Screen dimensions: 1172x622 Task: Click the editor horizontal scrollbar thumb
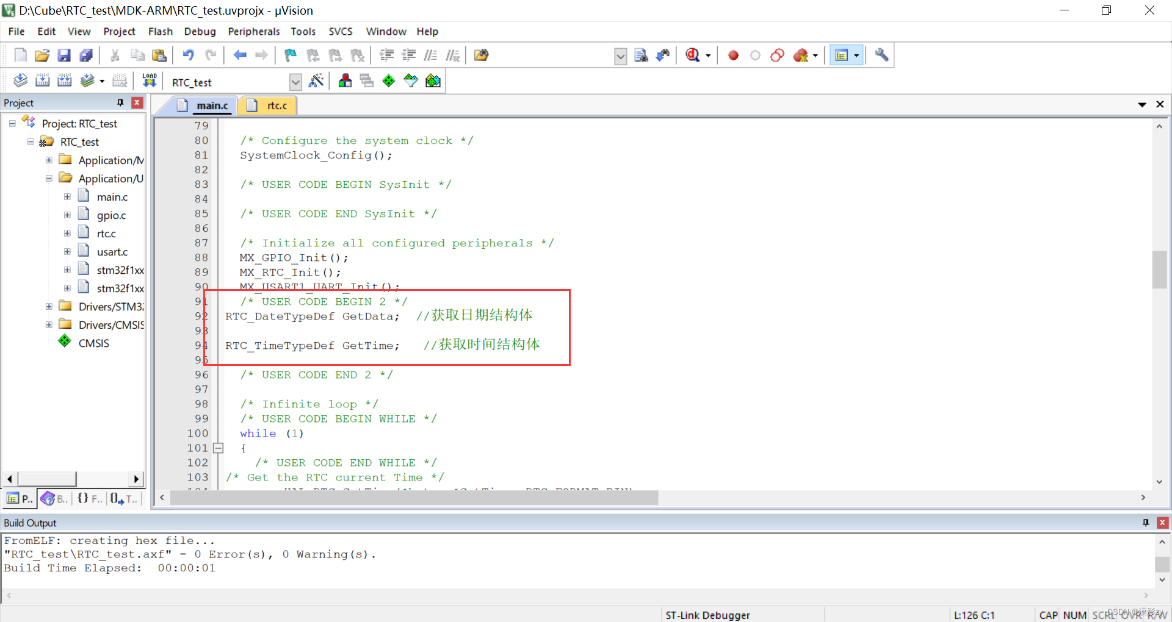click(x=414, y=498)
